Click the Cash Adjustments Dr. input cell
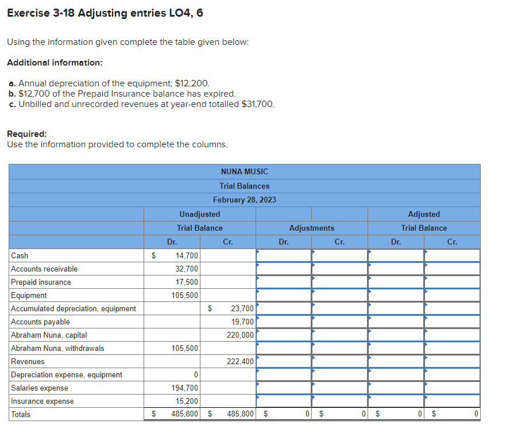Image resolution: width=510 pixels, height=432 pixels. coord(284,255)
